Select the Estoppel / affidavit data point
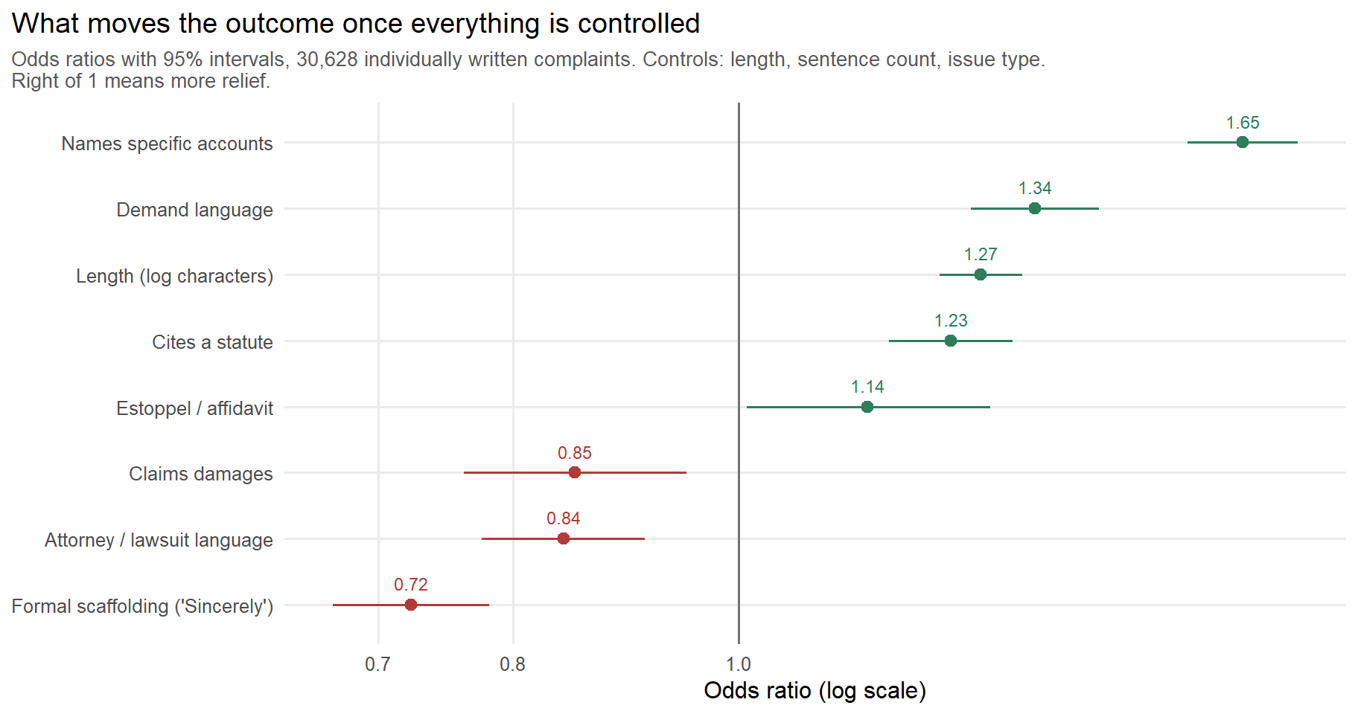 [867, 407]
